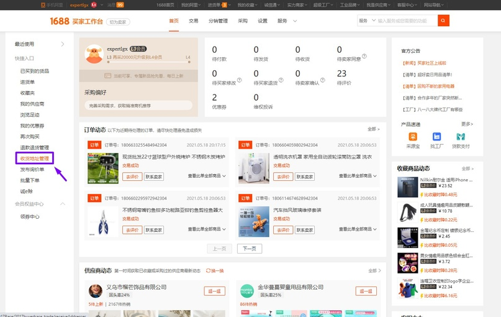Click the 切为卖家 switch button

coord(118,22)
